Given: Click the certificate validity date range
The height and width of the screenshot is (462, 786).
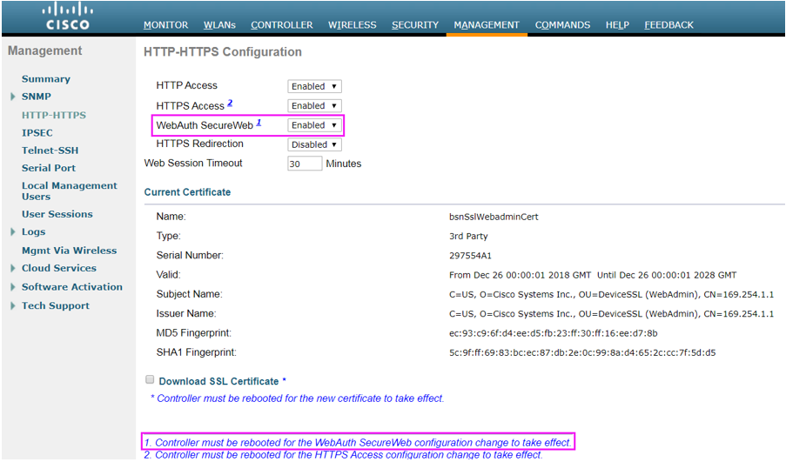Looking at the screenshot, I should (593, 275).
